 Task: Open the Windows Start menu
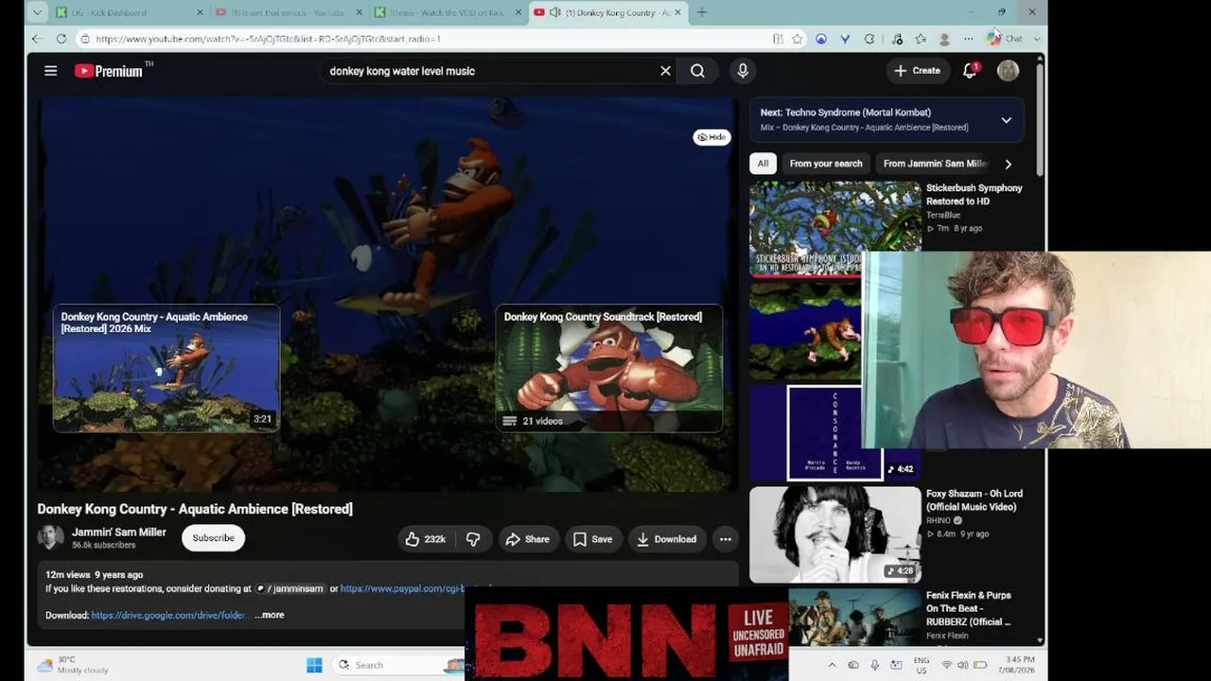pyautogui.click(x=314, y=665)
